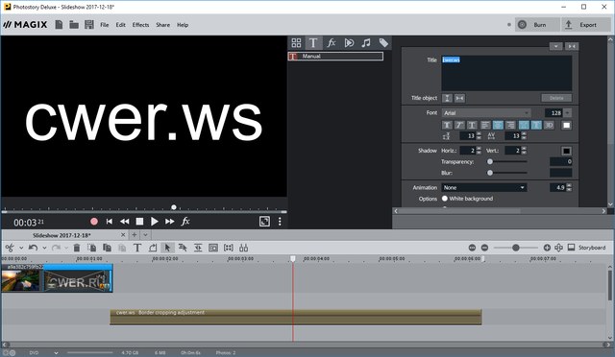
Task: Open the Font dropdown showing Arial
Action: [486, 113]
